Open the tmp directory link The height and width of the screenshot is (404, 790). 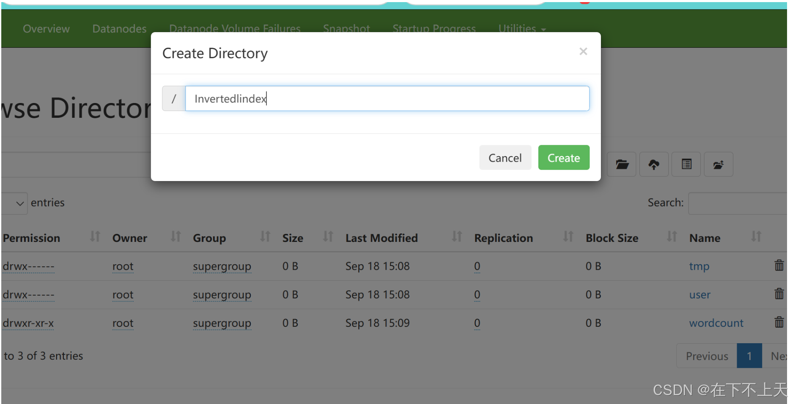tap(699, 266)
